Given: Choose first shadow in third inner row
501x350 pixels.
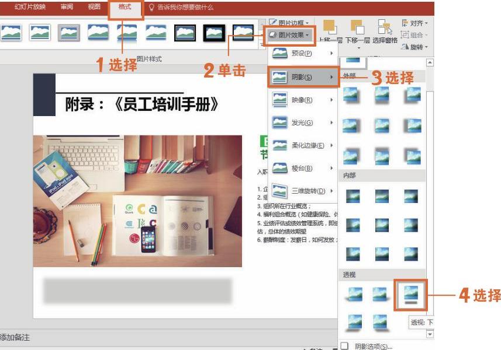Looking at the screenshot, I should point(353,254).
